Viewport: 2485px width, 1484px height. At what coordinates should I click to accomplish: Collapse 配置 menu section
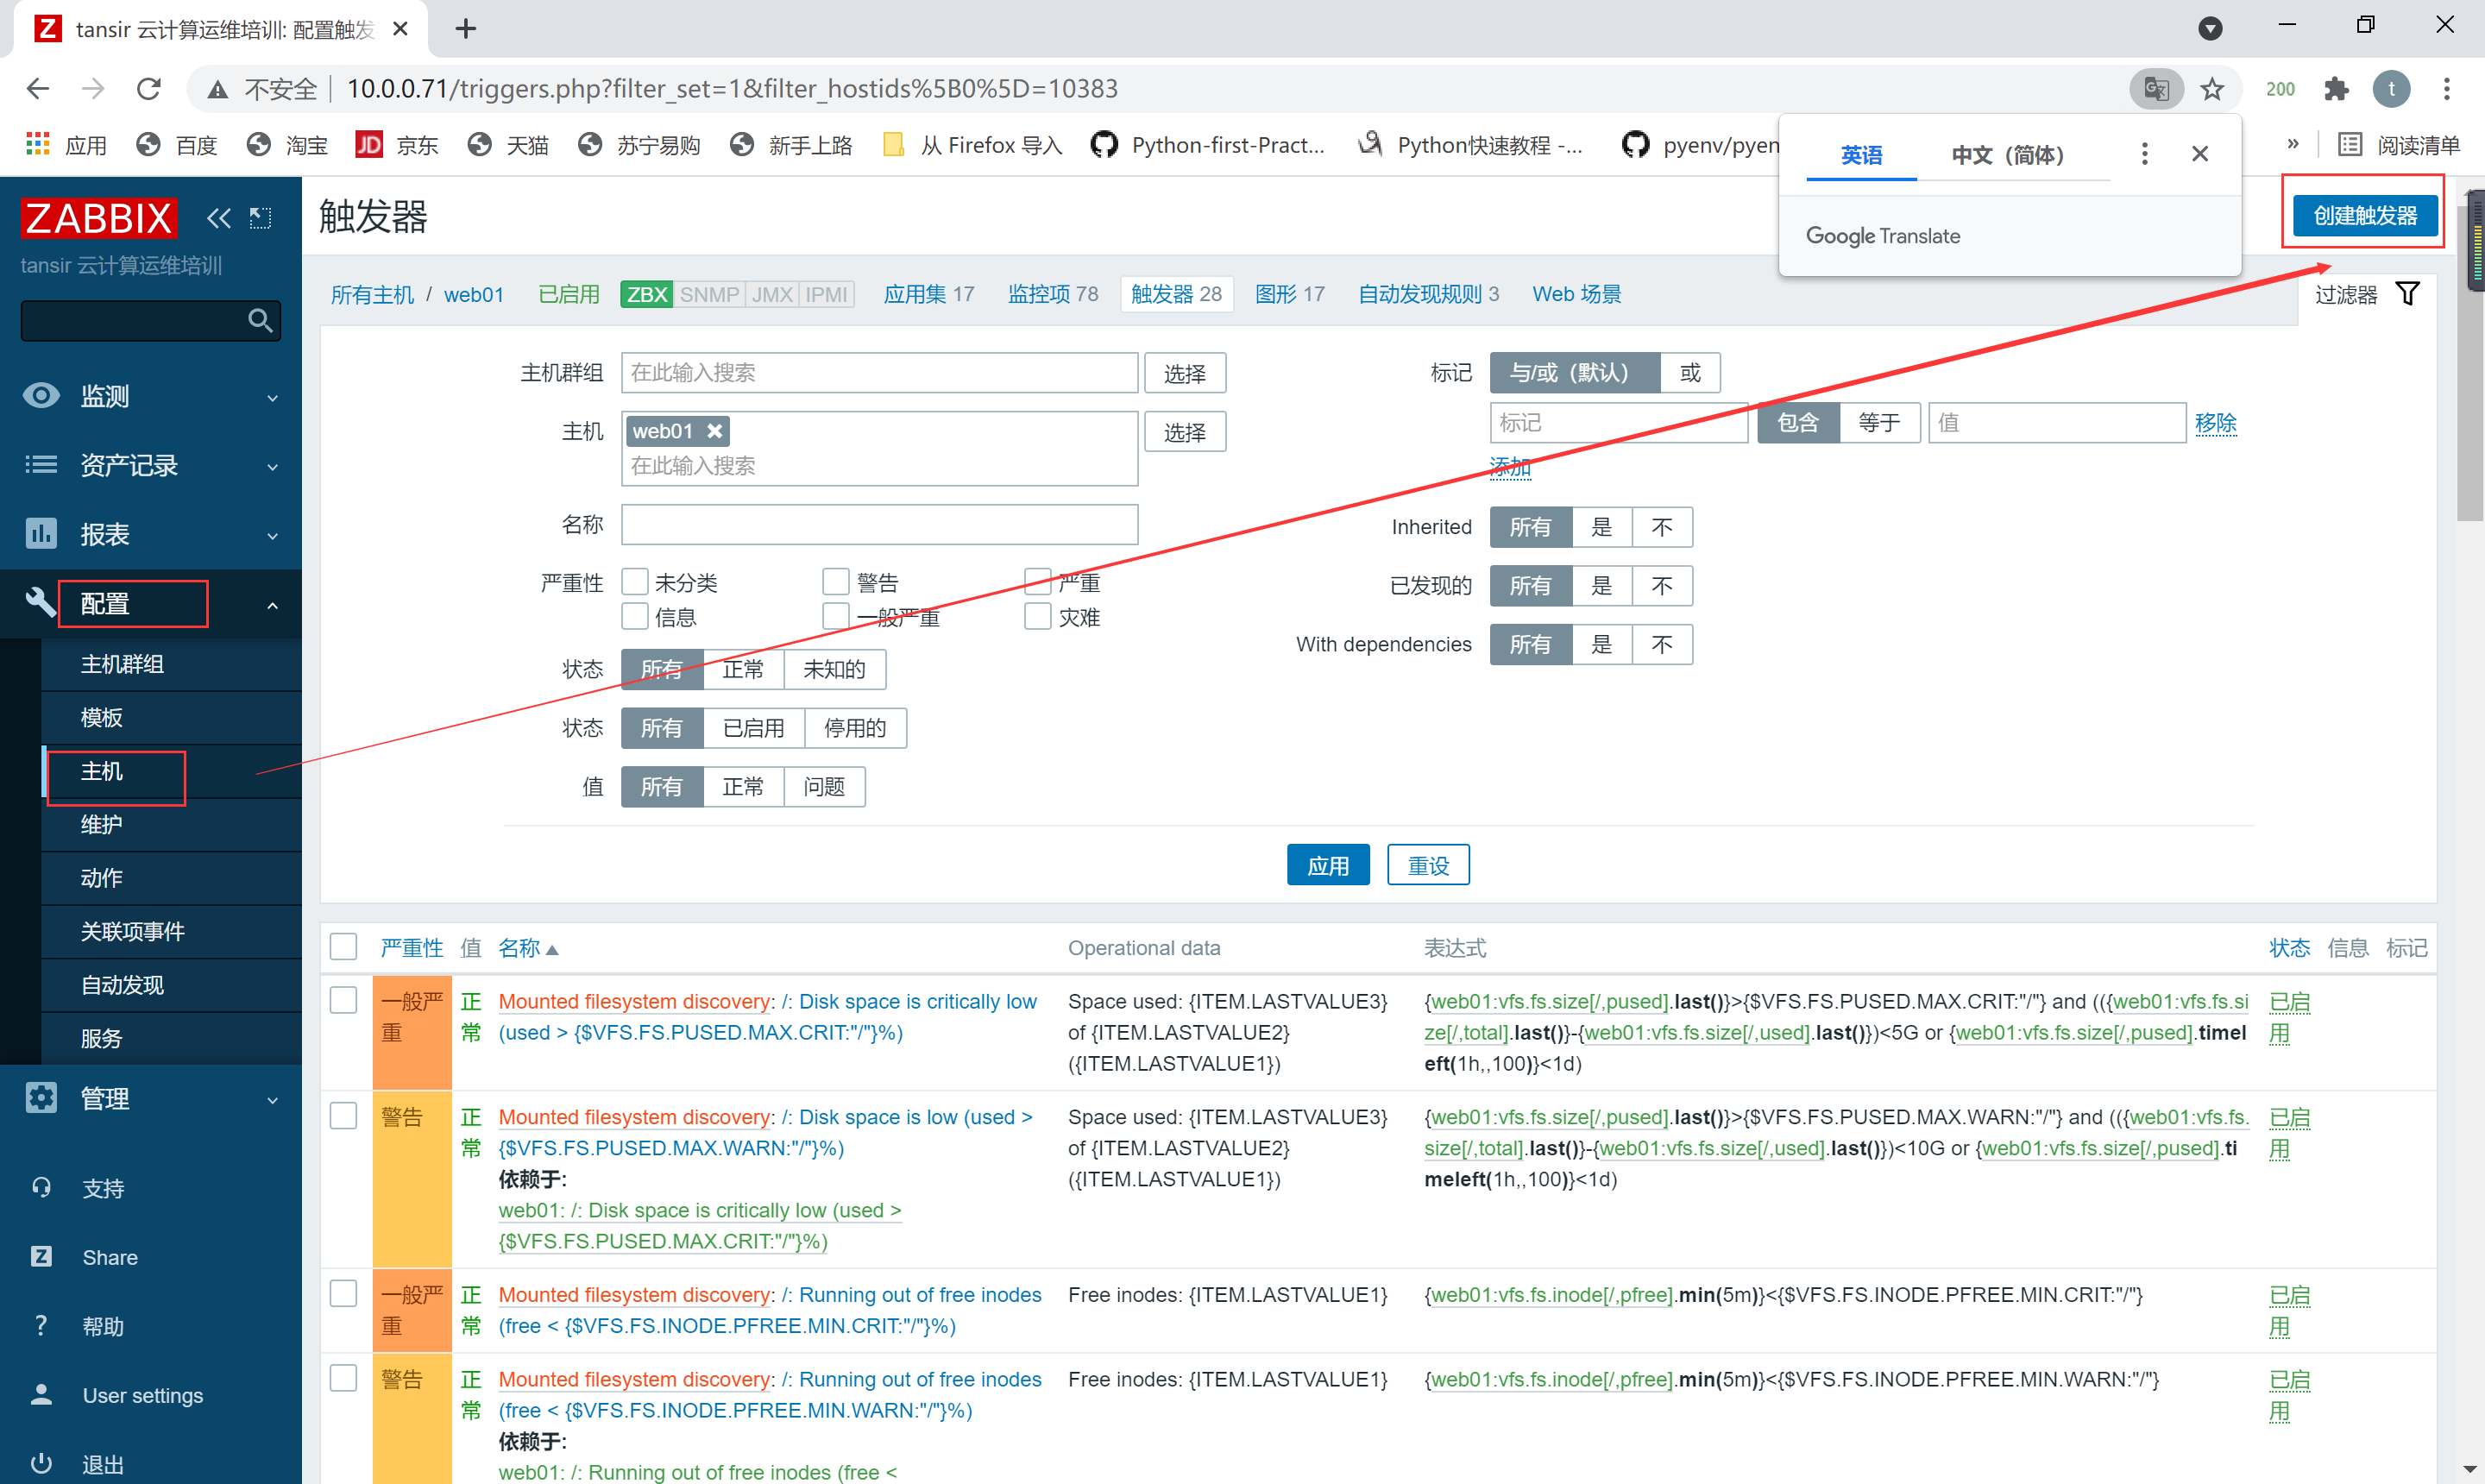[151, 604]
